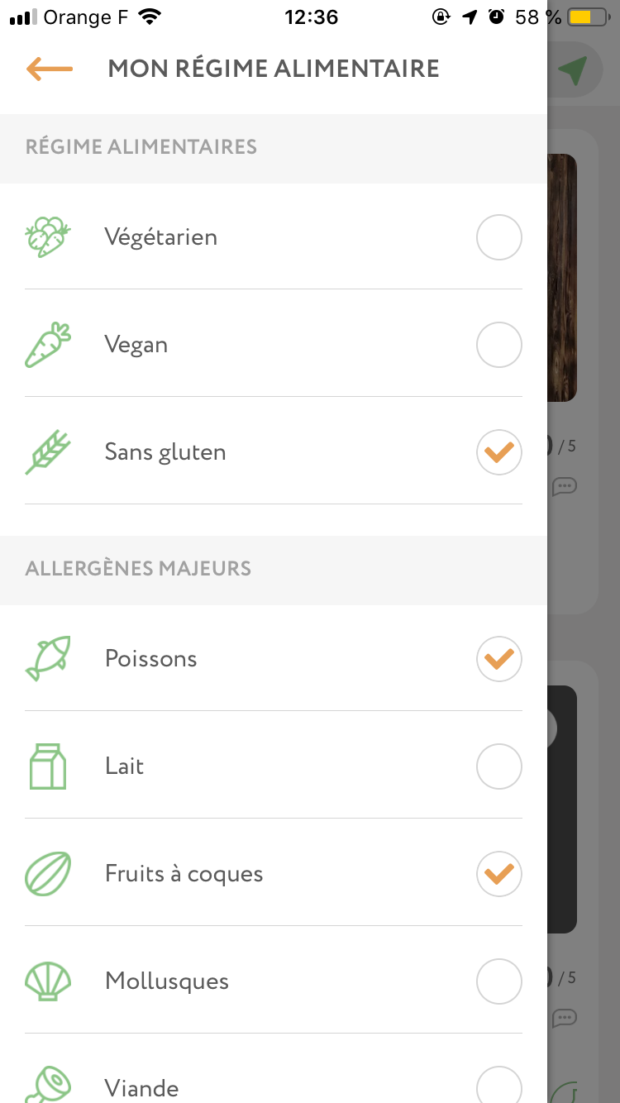Tap the Vegan carrot icon

[x=48, y=345]
